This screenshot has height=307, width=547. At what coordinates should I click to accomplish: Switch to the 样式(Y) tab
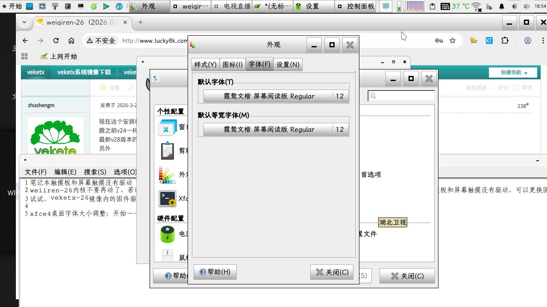[x=205, y=64]
